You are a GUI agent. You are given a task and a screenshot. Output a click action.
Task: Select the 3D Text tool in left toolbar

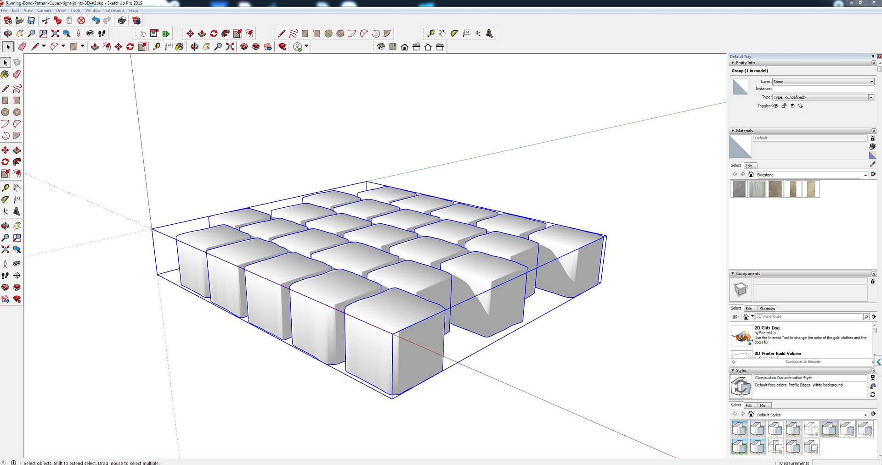(x=17, y=211)
